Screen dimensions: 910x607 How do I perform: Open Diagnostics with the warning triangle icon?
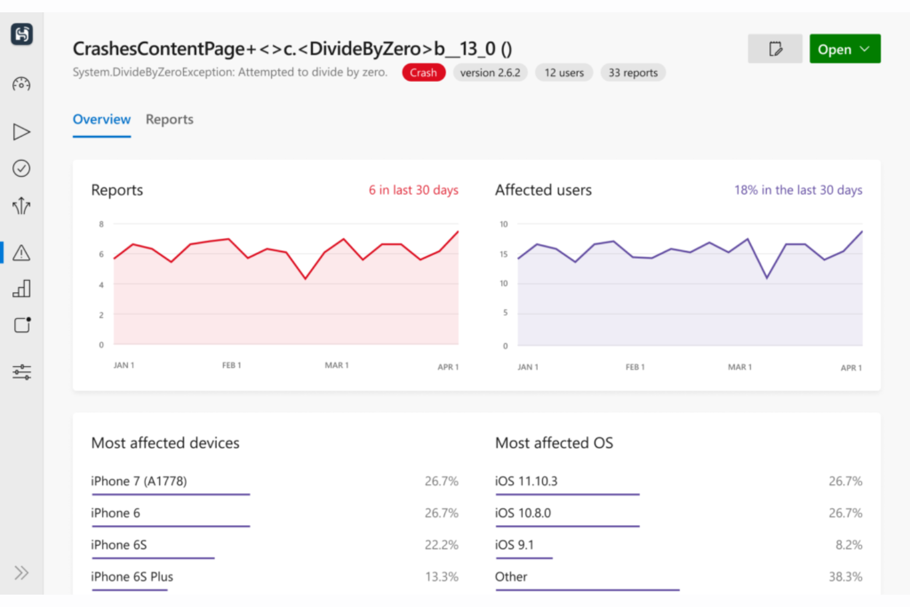pyautogui.click(x=20, y=253)
